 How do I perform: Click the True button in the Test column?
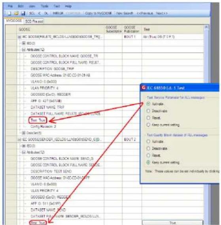coord(172,223)
